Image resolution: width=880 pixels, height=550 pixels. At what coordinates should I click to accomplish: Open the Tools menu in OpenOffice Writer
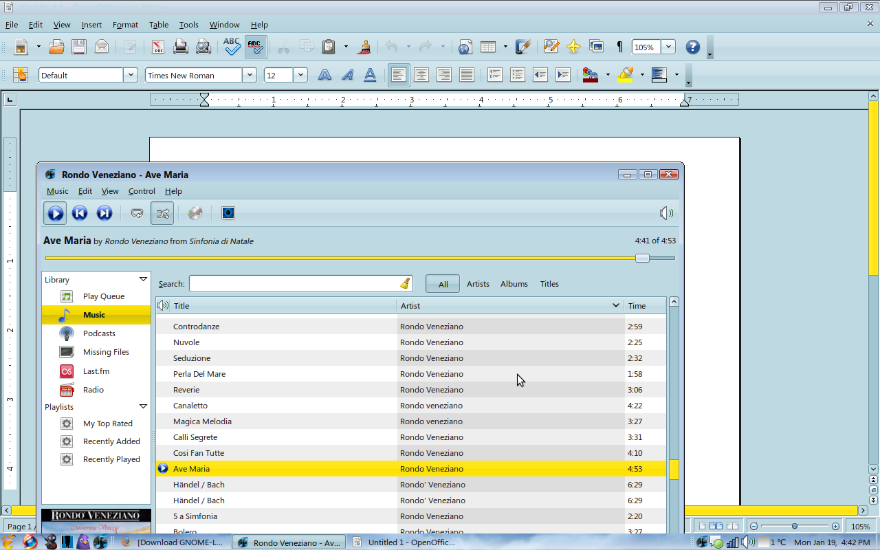tap(188, 25)
